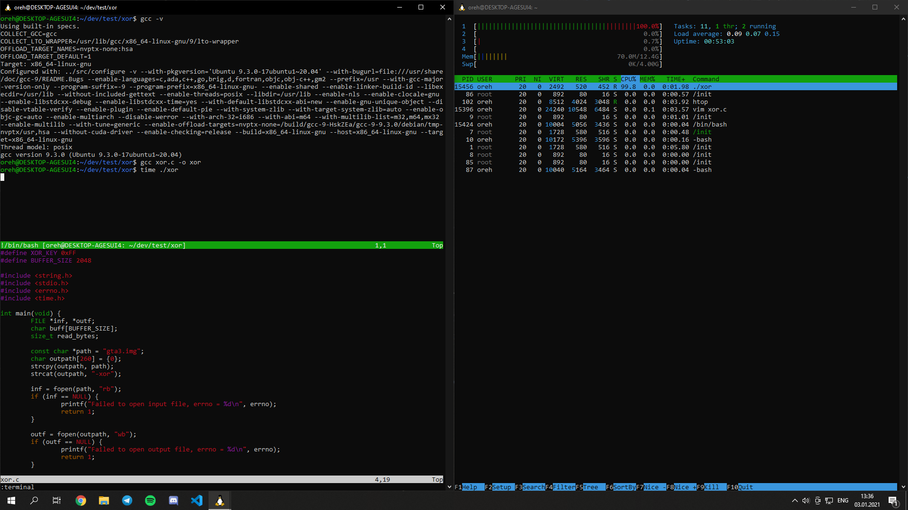Image resolution: width=908 pixels, height=510 pixels.
Task: Switch ENG input language indicator
Action: point(843,501)
